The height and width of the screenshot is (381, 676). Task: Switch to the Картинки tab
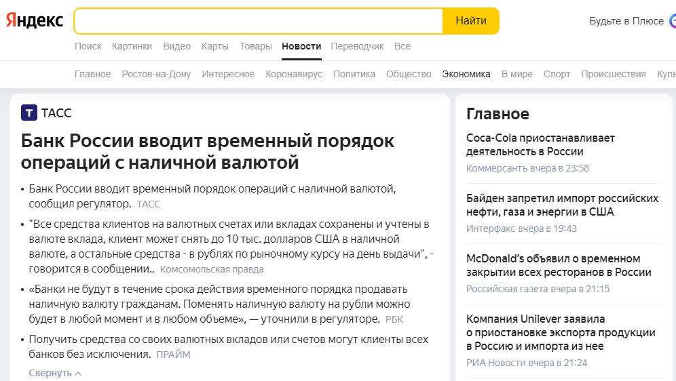click(132, 46)
